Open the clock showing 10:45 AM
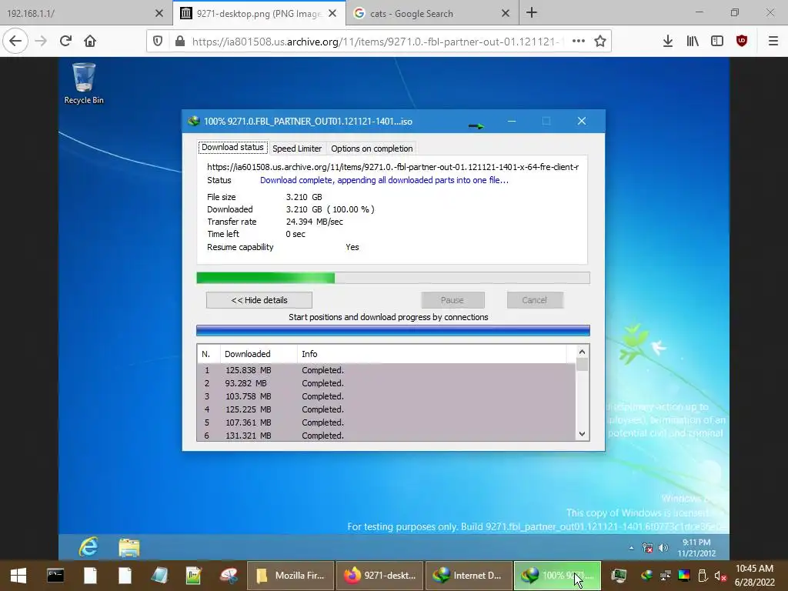 [754, 576]
